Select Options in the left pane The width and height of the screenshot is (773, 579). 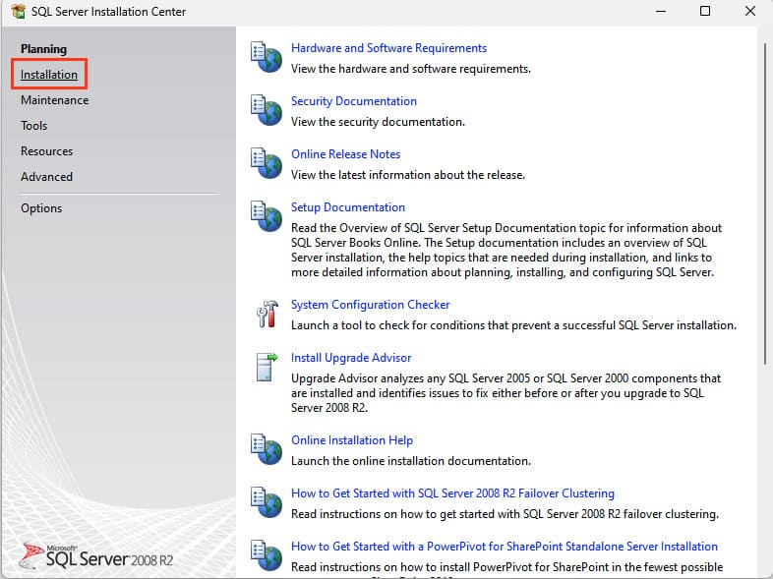pos(41,208)
